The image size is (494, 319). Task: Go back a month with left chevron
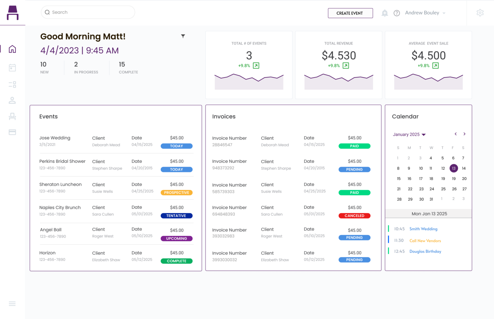[x=455, y=134]
